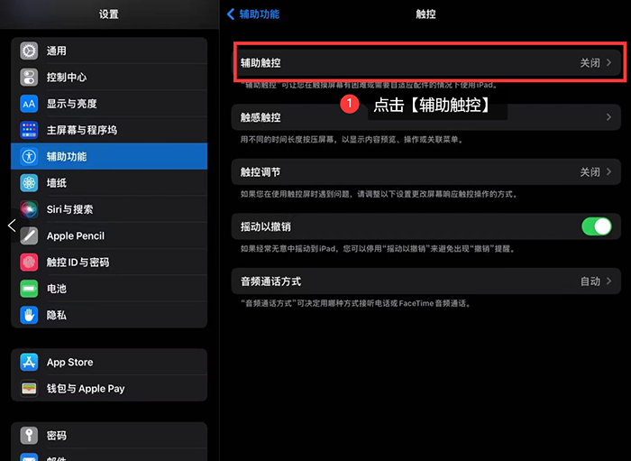Screen dimensions: 631x461
Task: Open 音频通话方式 via its chevron
Action: (x=608, y=281)
